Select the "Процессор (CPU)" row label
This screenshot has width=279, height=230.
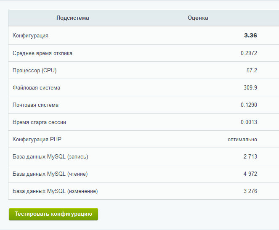(x=35, y=71)
